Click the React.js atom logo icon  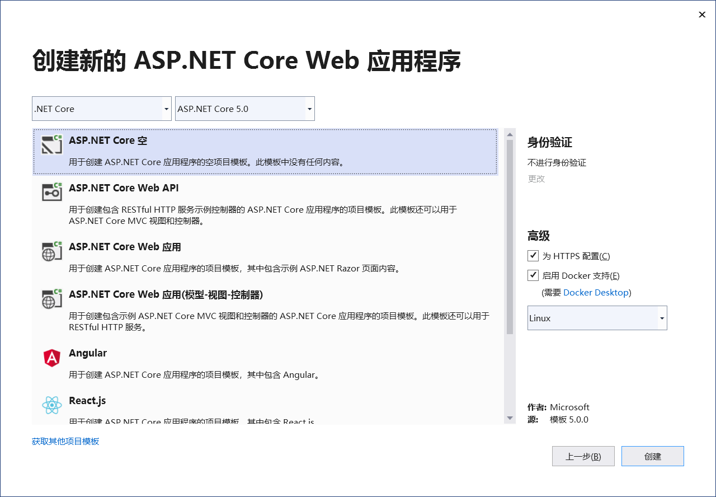click(x=51, y=405)
